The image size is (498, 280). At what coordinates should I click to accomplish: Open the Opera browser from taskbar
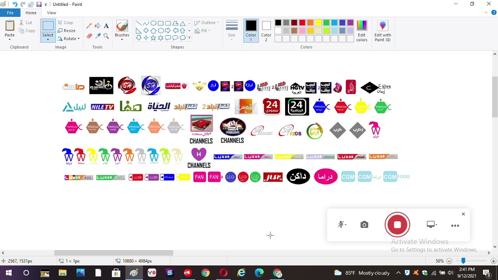(x=223, y=273)
